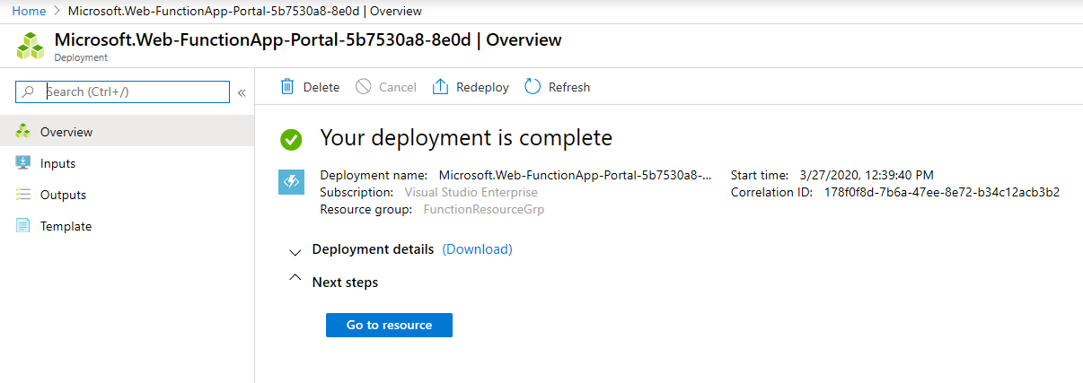
Task: Click the Function App lightning icon
Action: point(291,183)
